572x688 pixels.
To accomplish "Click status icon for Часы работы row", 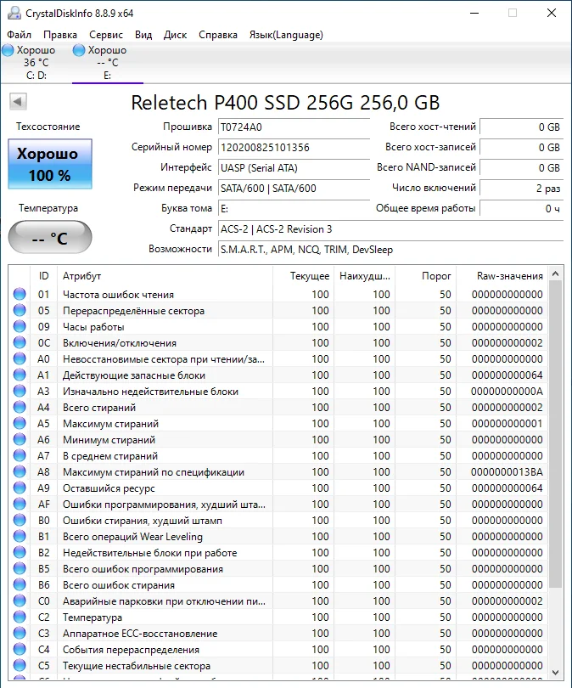I will tap(20, 326).
